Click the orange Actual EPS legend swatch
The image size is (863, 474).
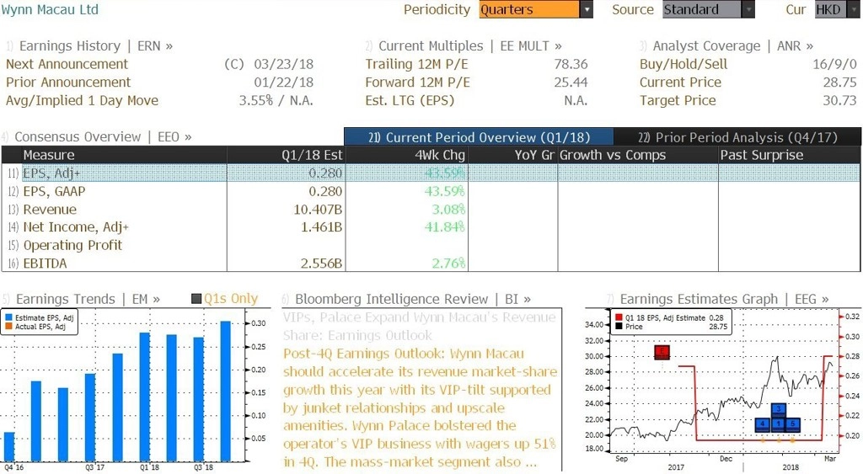(8, 327)
